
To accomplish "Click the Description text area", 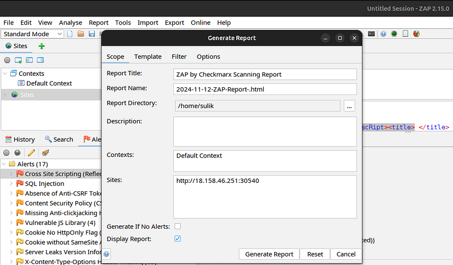I will point(265,131).
